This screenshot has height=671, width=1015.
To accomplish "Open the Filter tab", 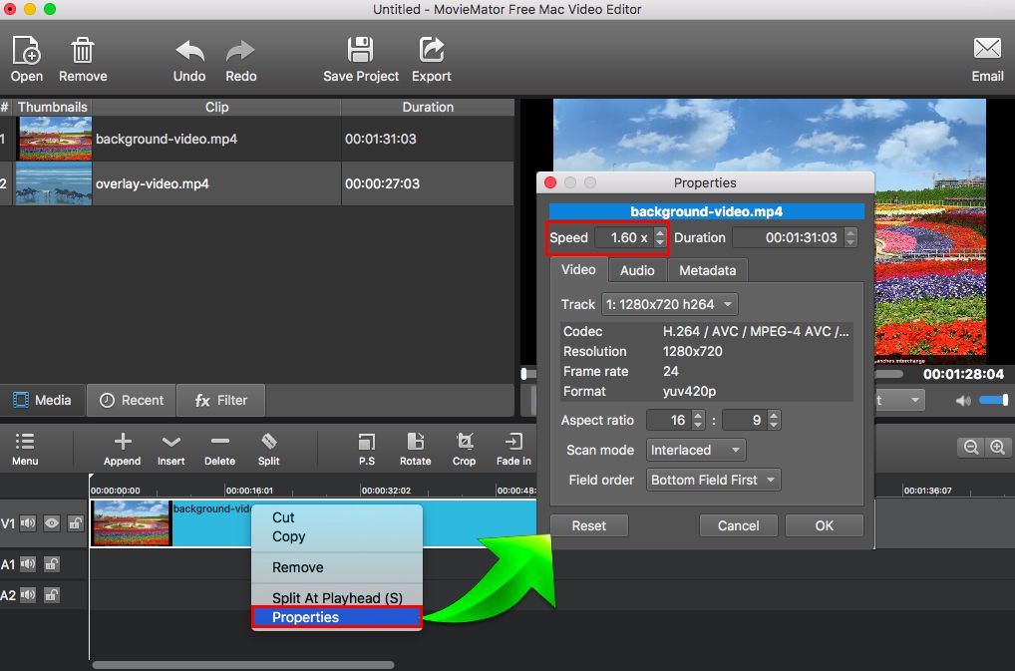I will (220, 400).
